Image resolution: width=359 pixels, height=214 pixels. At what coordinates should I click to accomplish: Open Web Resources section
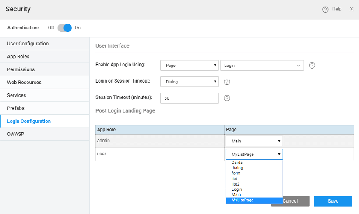pos(24,82)
